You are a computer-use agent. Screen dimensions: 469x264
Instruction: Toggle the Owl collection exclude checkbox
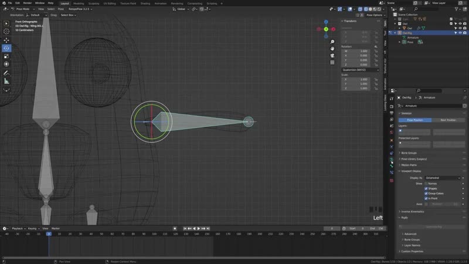tap(451, 23)
